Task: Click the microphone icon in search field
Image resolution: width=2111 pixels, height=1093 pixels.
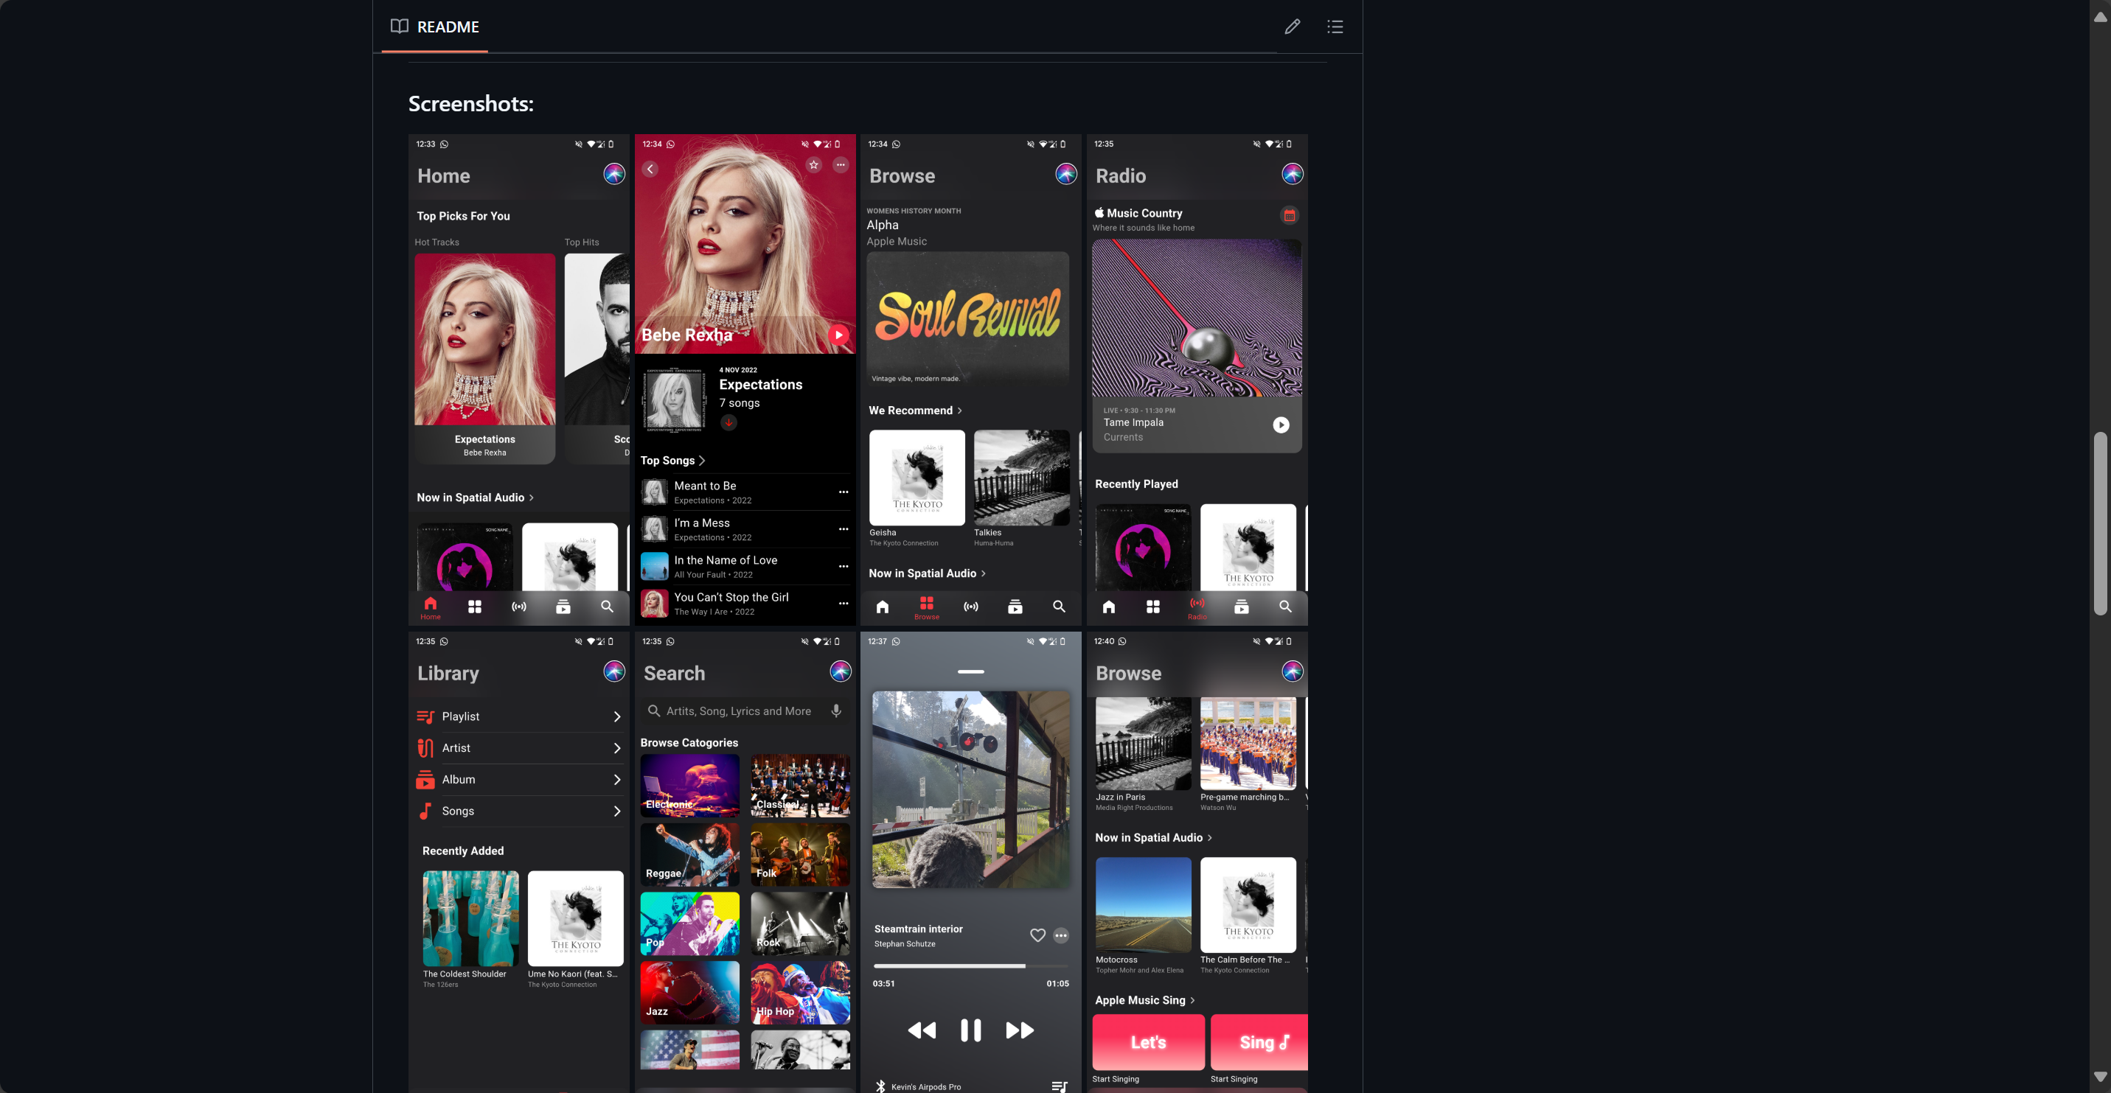Action: coord(836,710)
